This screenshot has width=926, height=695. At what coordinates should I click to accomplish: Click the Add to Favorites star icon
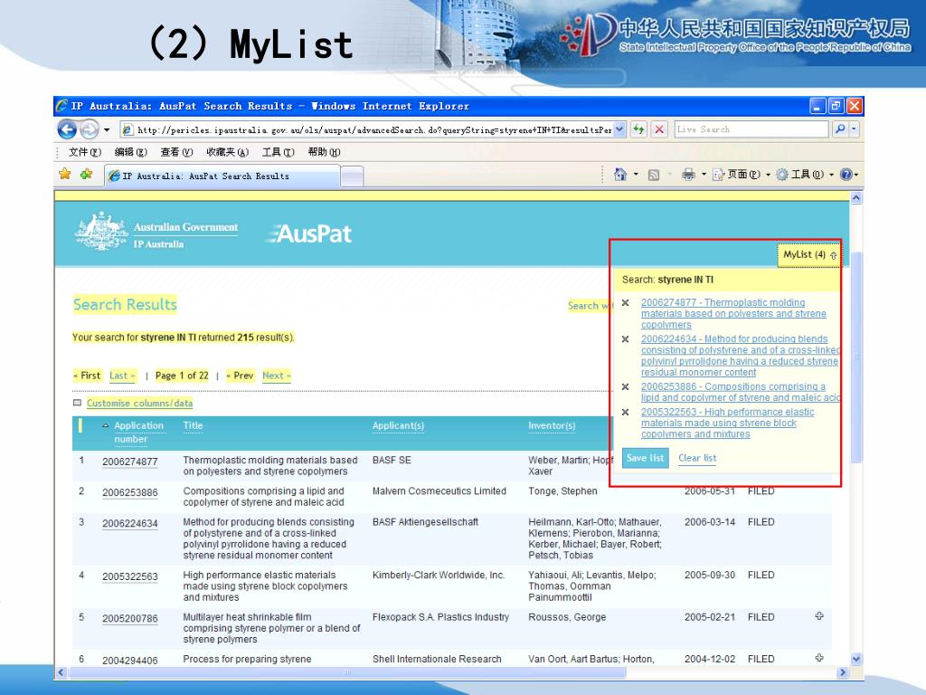pos(86,174)
